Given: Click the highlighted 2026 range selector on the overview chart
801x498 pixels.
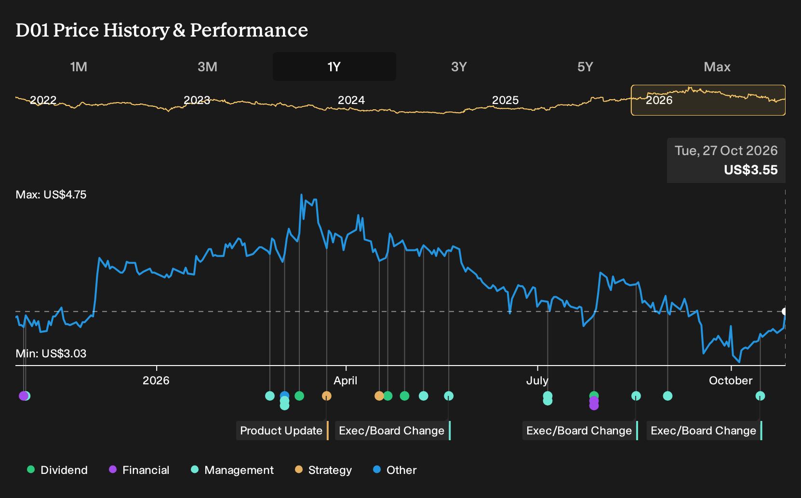Looking at the screenshot, I should [708, 100].
